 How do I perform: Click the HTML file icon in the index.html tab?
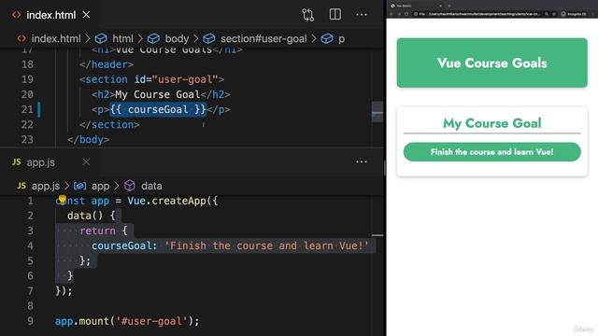(17, 15)
